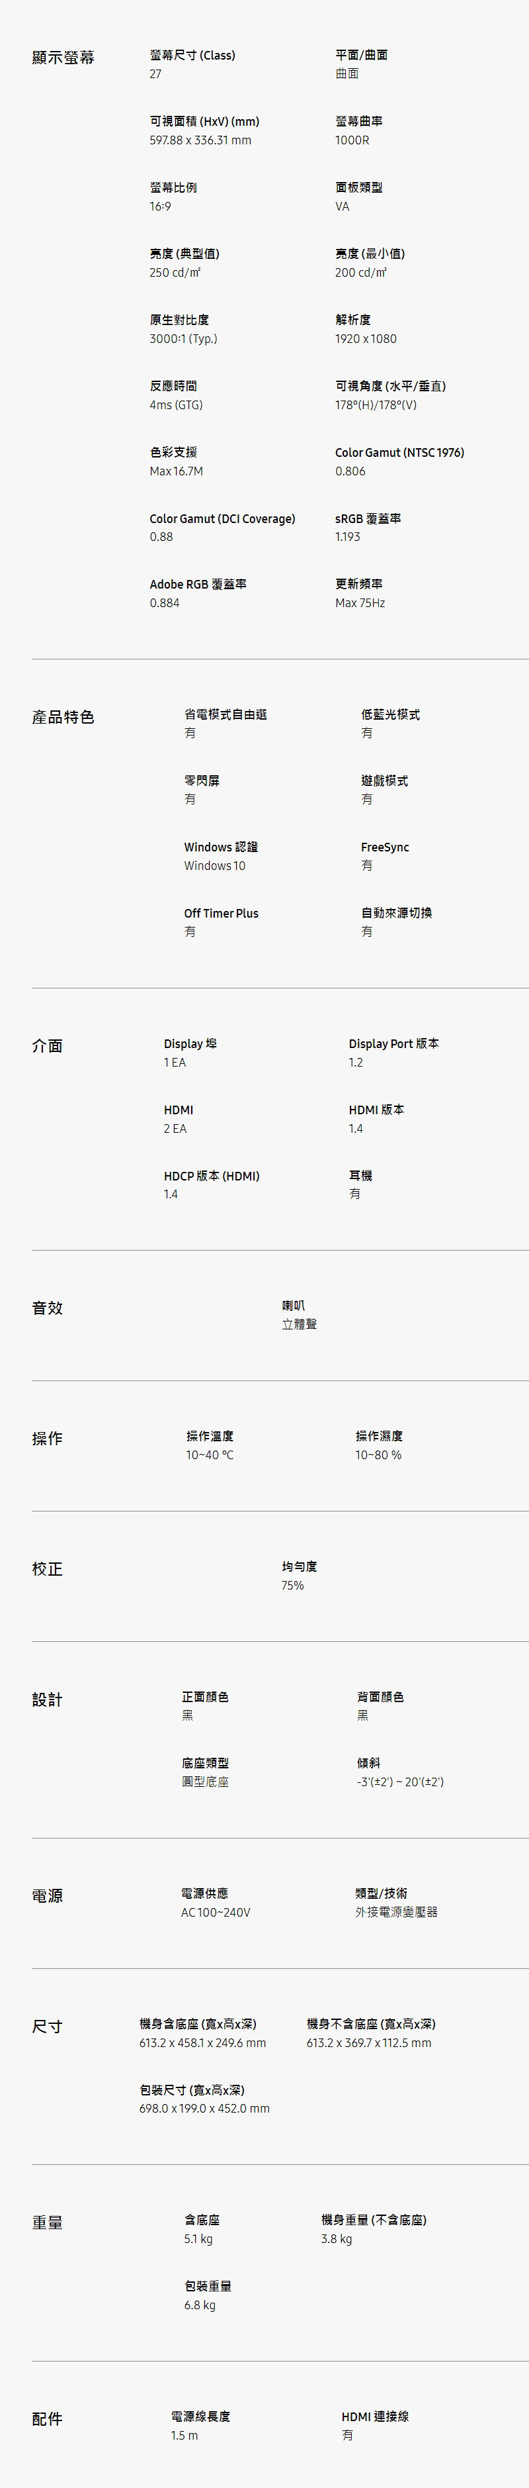Image resolution: width=529 pixels, height=2488 pixels.
Task: Click the HDMI 連接線 accessory label
Action: [x=376, y=2416]
